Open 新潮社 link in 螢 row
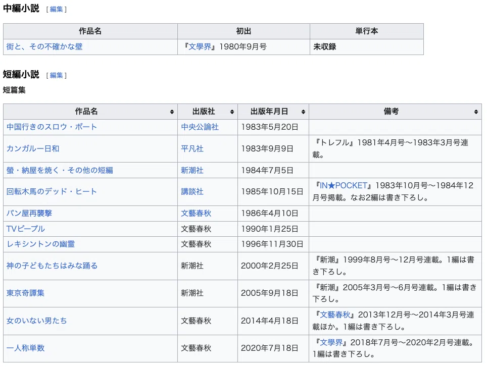The width and height of the screenshot is (487, 367). click(x=192, y=170)
